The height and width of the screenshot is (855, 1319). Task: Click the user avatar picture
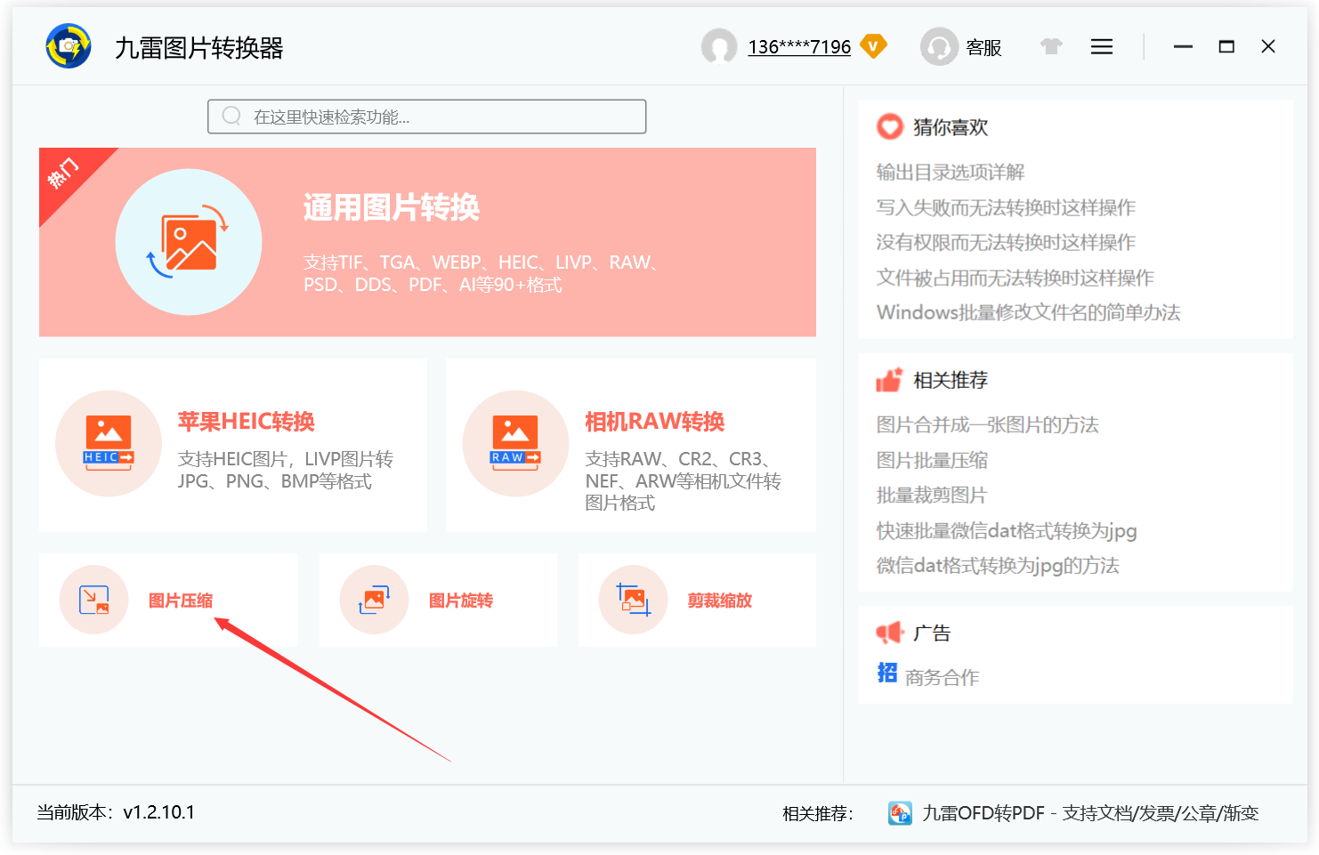(720, 46)
